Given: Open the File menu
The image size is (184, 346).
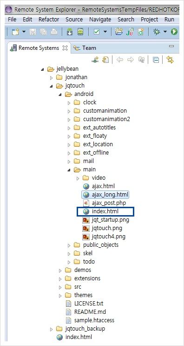Looking at the screenshot, I should (12, 20).
